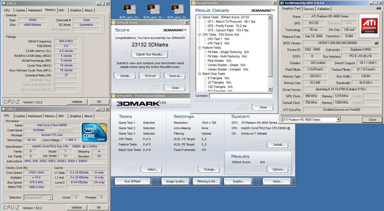Click Filtering & AA button
384x211 pixels.
point(207,181)
